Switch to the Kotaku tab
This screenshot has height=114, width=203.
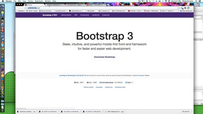95,5
